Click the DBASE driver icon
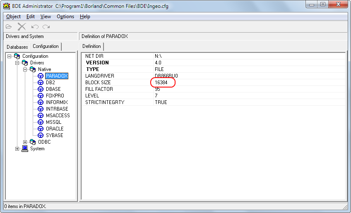 41,89
